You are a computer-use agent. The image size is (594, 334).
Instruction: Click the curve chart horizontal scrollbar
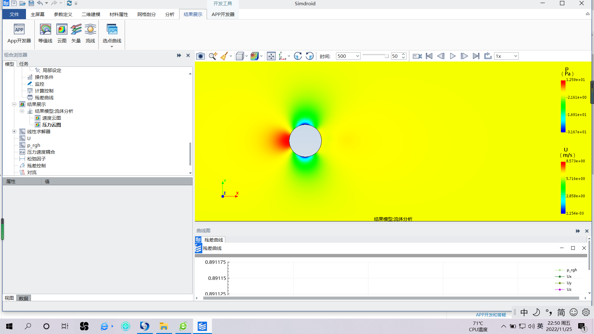point(391,298)
